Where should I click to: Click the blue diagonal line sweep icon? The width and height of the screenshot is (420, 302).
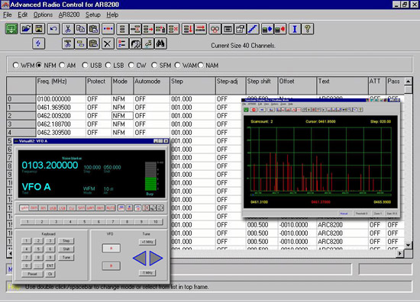point(253,29)
